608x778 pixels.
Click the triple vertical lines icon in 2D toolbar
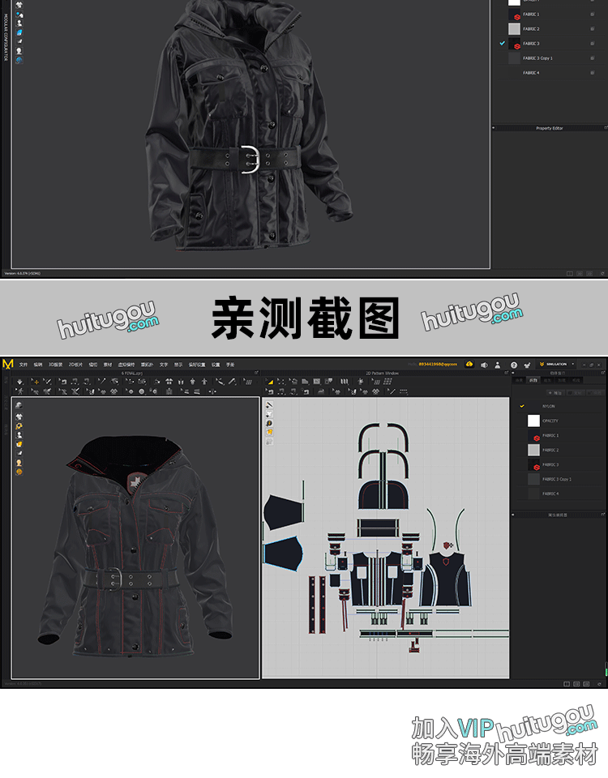[x=344, y=382]
